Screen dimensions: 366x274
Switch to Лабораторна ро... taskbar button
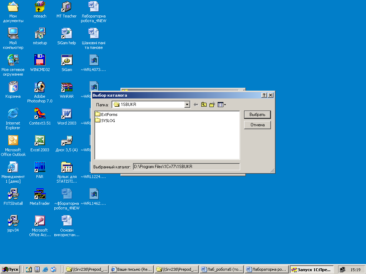pos(267,269)
